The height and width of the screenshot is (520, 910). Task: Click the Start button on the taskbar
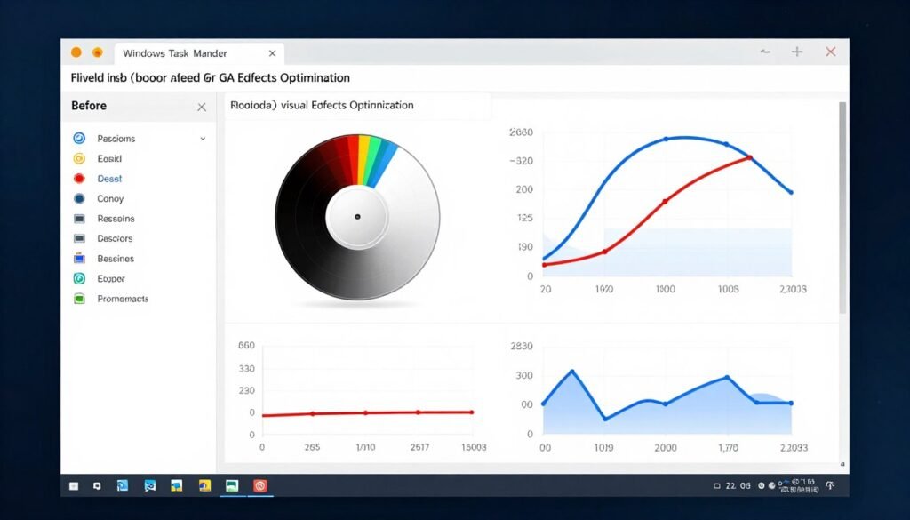pyautogui.click(x=72, y=486)
